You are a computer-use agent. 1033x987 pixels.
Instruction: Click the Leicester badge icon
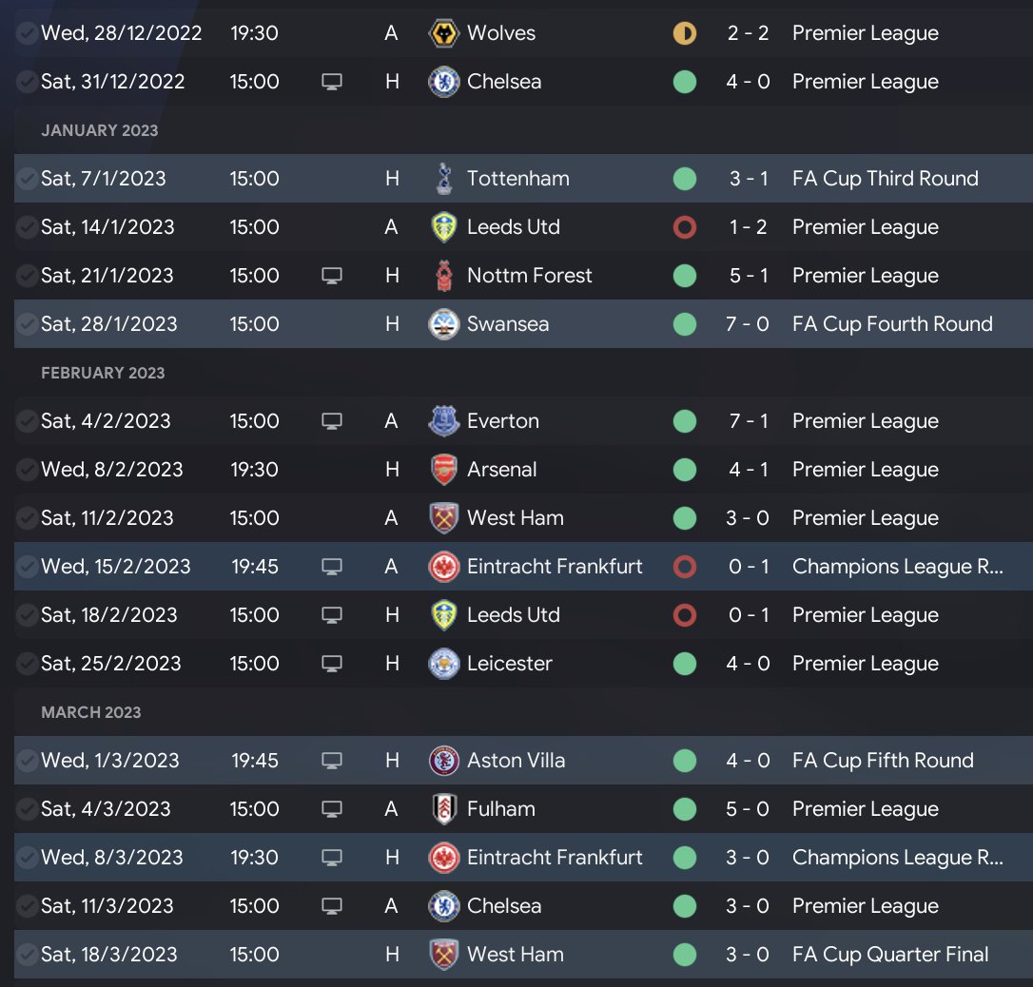[x=444, y=664]
